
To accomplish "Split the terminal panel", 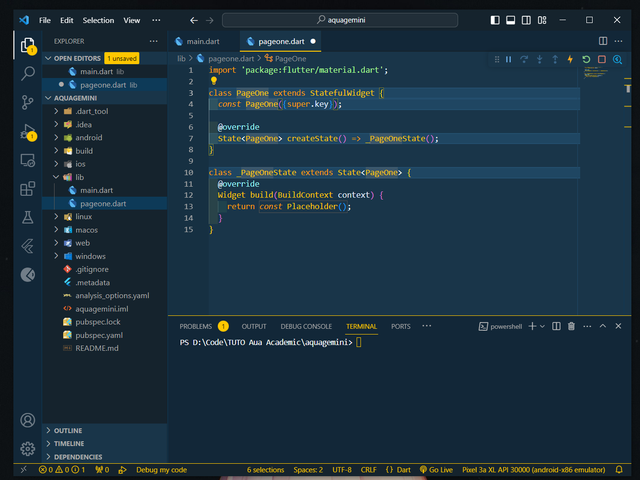I will coord(556,326).
